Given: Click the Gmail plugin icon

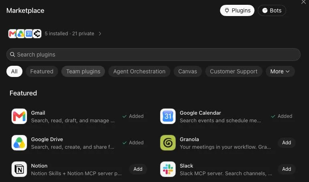Looking at the screenshot, I should tap(19, 116).
